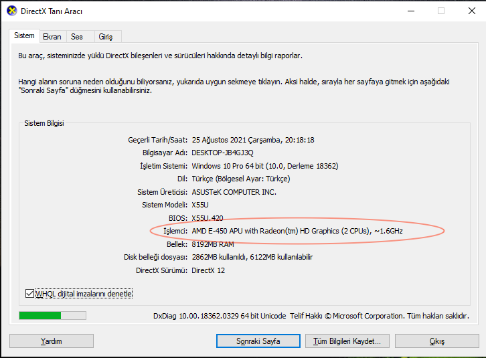
Task: Select language value Türkçe (Bölgesel Ayar: Türkçe)
Action: click(x=241, y=179)
